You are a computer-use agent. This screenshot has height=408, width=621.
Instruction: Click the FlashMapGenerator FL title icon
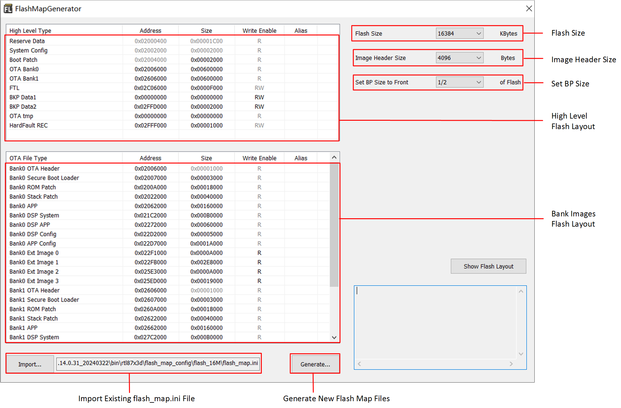point(8,8)
